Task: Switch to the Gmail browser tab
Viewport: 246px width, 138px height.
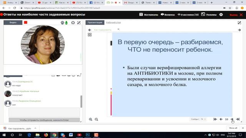Action: (x=131, y=3)
